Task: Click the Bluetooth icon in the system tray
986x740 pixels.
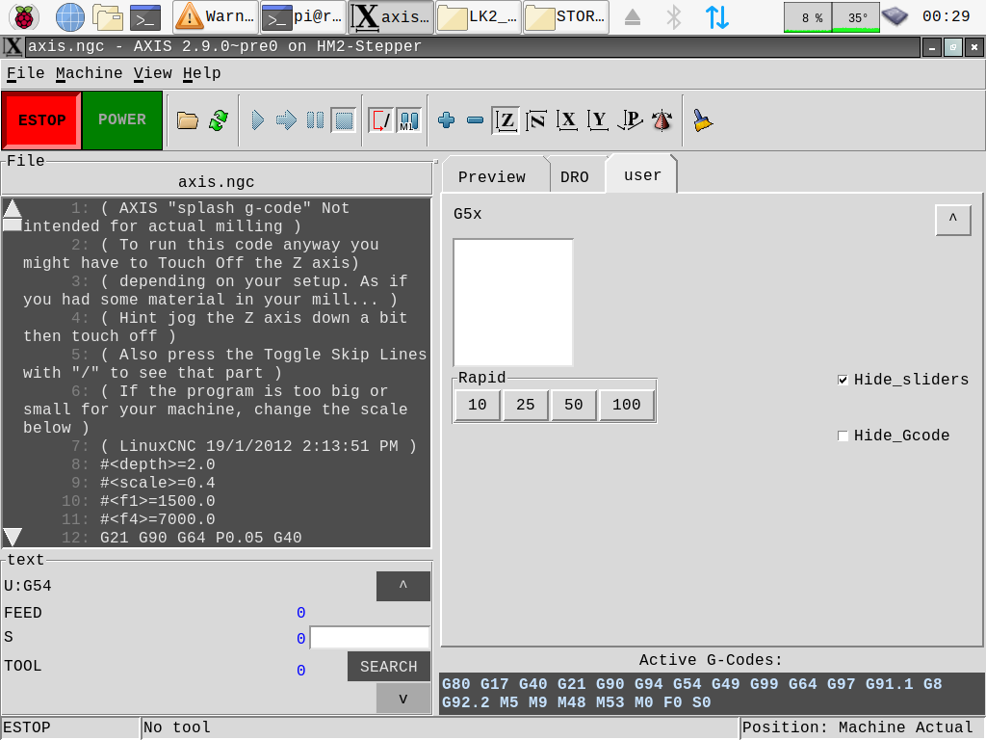Action: pyautogui.click(x=673, y=17)
